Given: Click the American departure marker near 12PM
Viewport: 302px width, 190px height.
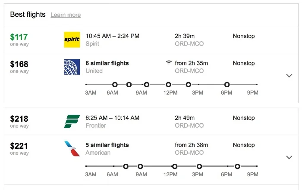Looking at the screenshot, I should pos(174,166).
